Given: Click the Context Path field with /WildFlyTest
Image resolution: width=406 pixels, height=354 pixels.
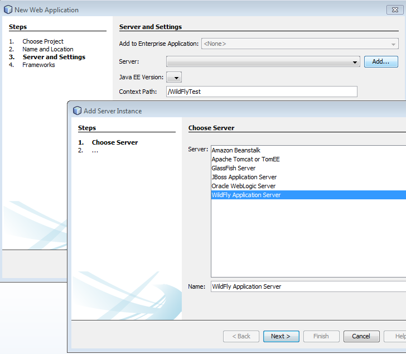Looking at the screenshot, I should tap(262, 92).
